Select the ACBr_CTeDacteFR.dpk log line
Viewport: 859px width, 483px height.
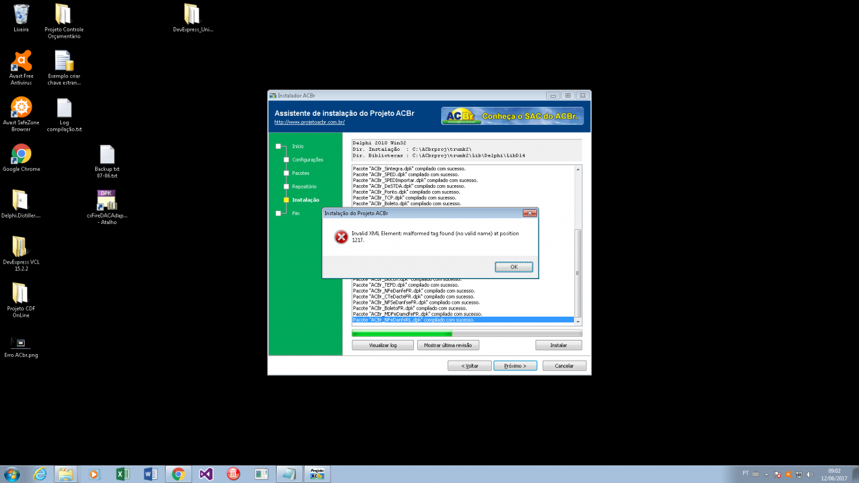pyautogui.click(x=463, y=297)
